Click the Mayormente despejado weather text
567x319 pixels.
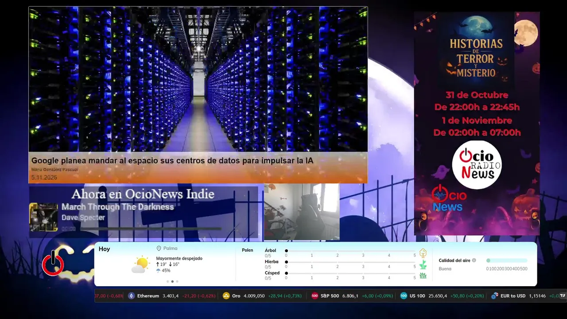click(179, 258)
